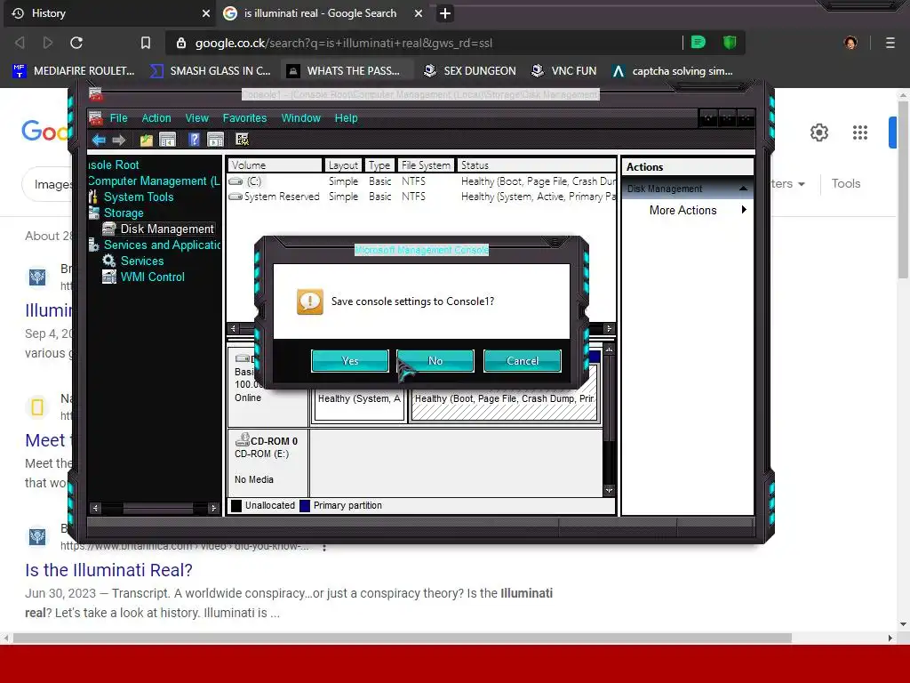The width and height of the screenshot is (910, 683).
Task: Click the Back arrow in the MMC toolbar
Action: (99, 140)
